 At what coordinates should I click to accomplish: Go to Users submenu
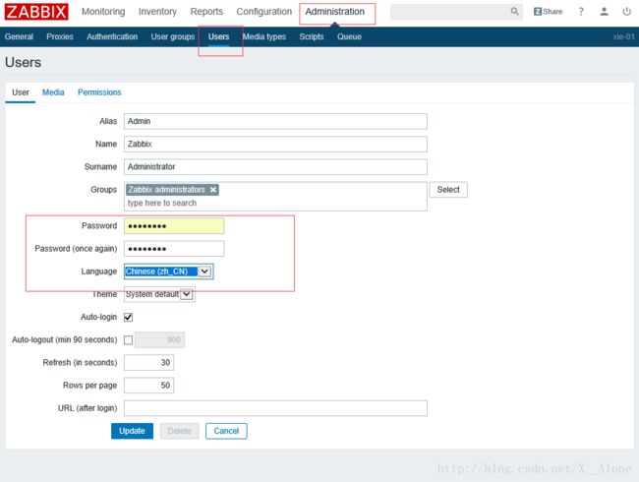[x=219, y=36]
